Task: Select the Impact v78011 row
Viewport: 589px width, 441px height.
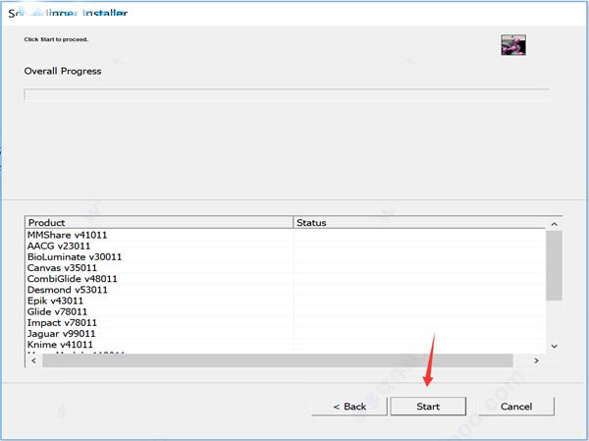Action: [286, 322]
